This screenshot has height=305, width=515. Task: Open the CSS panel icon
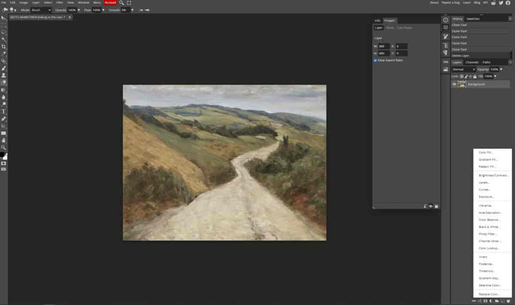(x=445, y=62)
